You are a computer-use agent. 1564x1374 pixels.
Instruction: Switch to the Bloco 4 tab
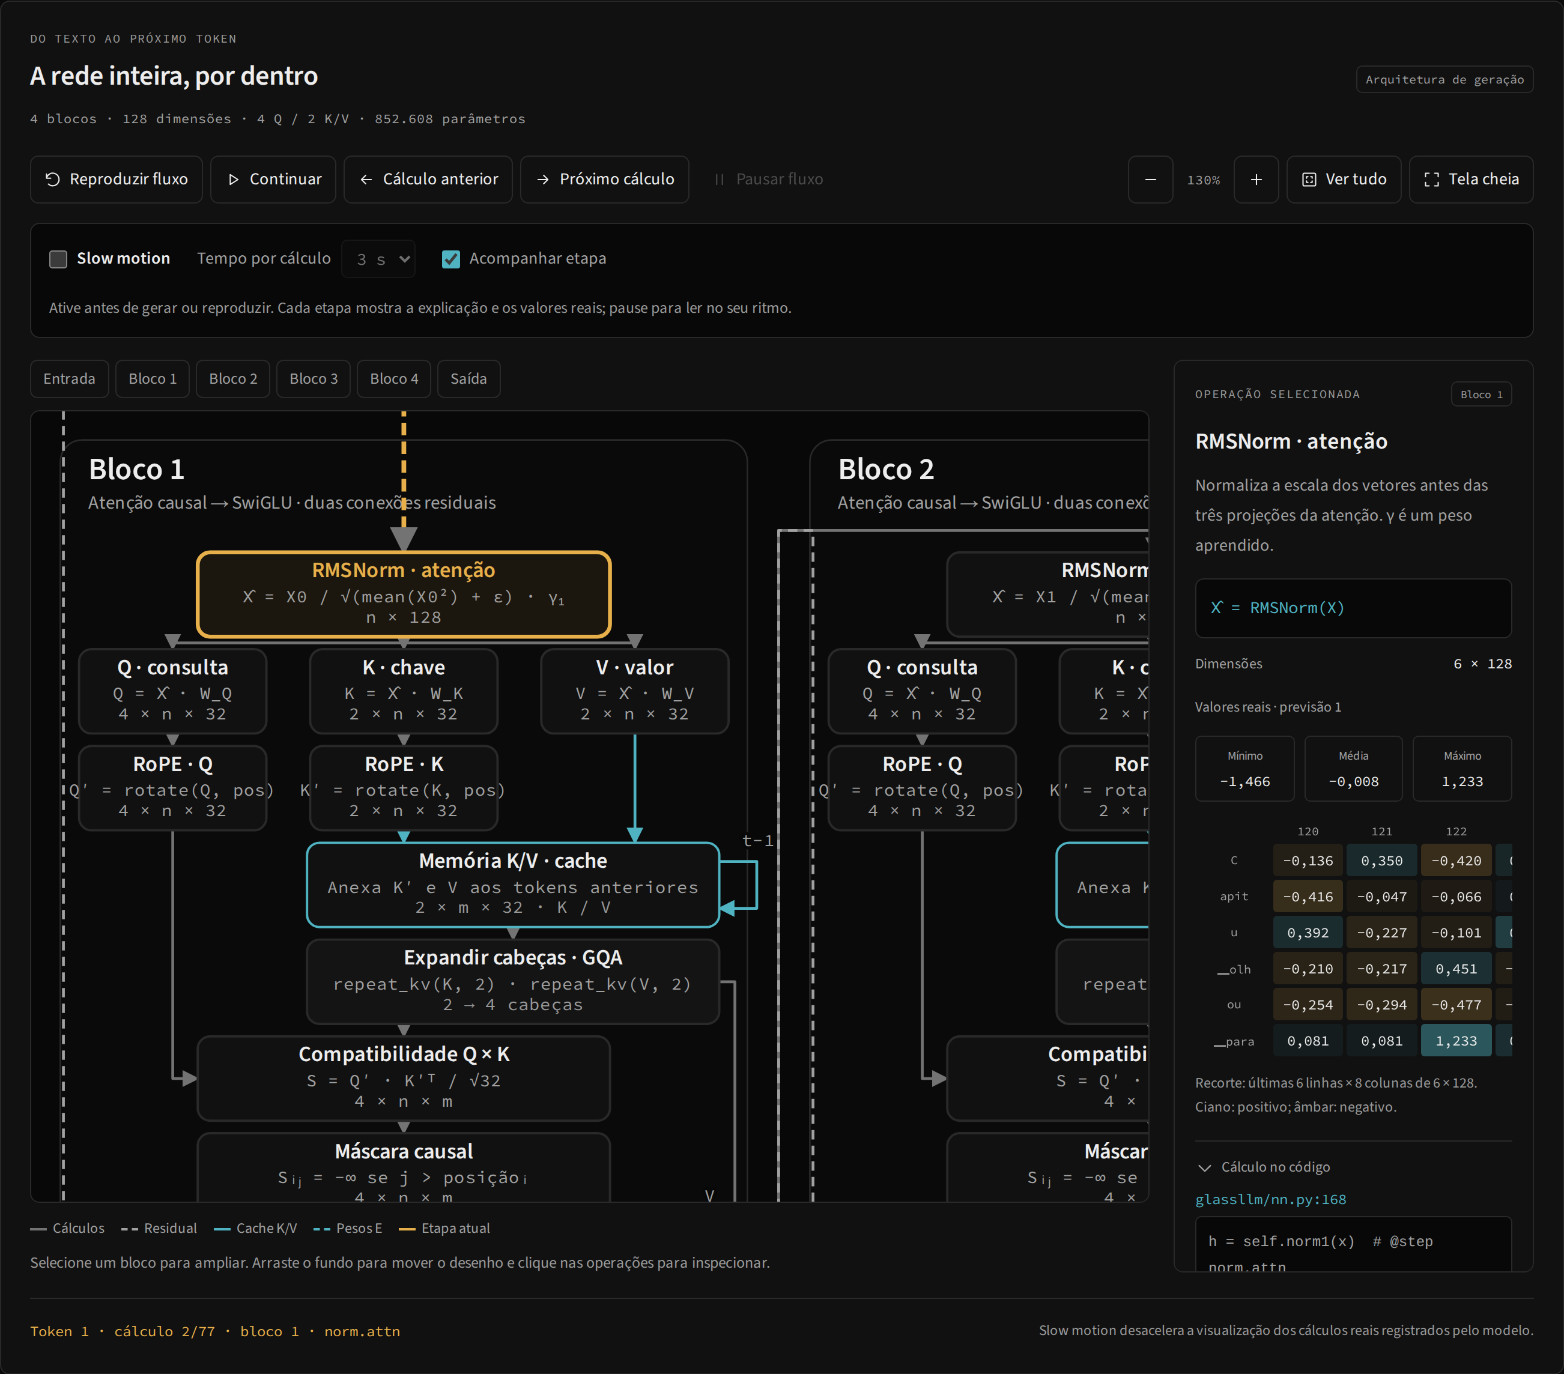coord(394,379)
